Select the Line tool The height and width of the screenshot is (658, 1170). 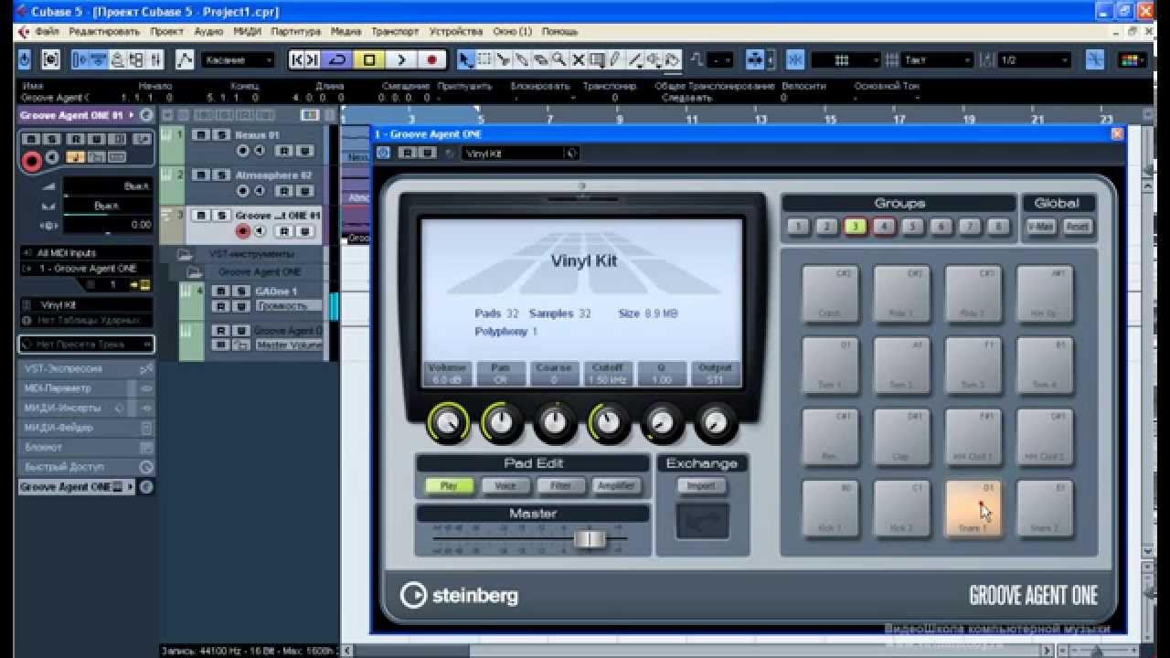[x=634, y=60]
